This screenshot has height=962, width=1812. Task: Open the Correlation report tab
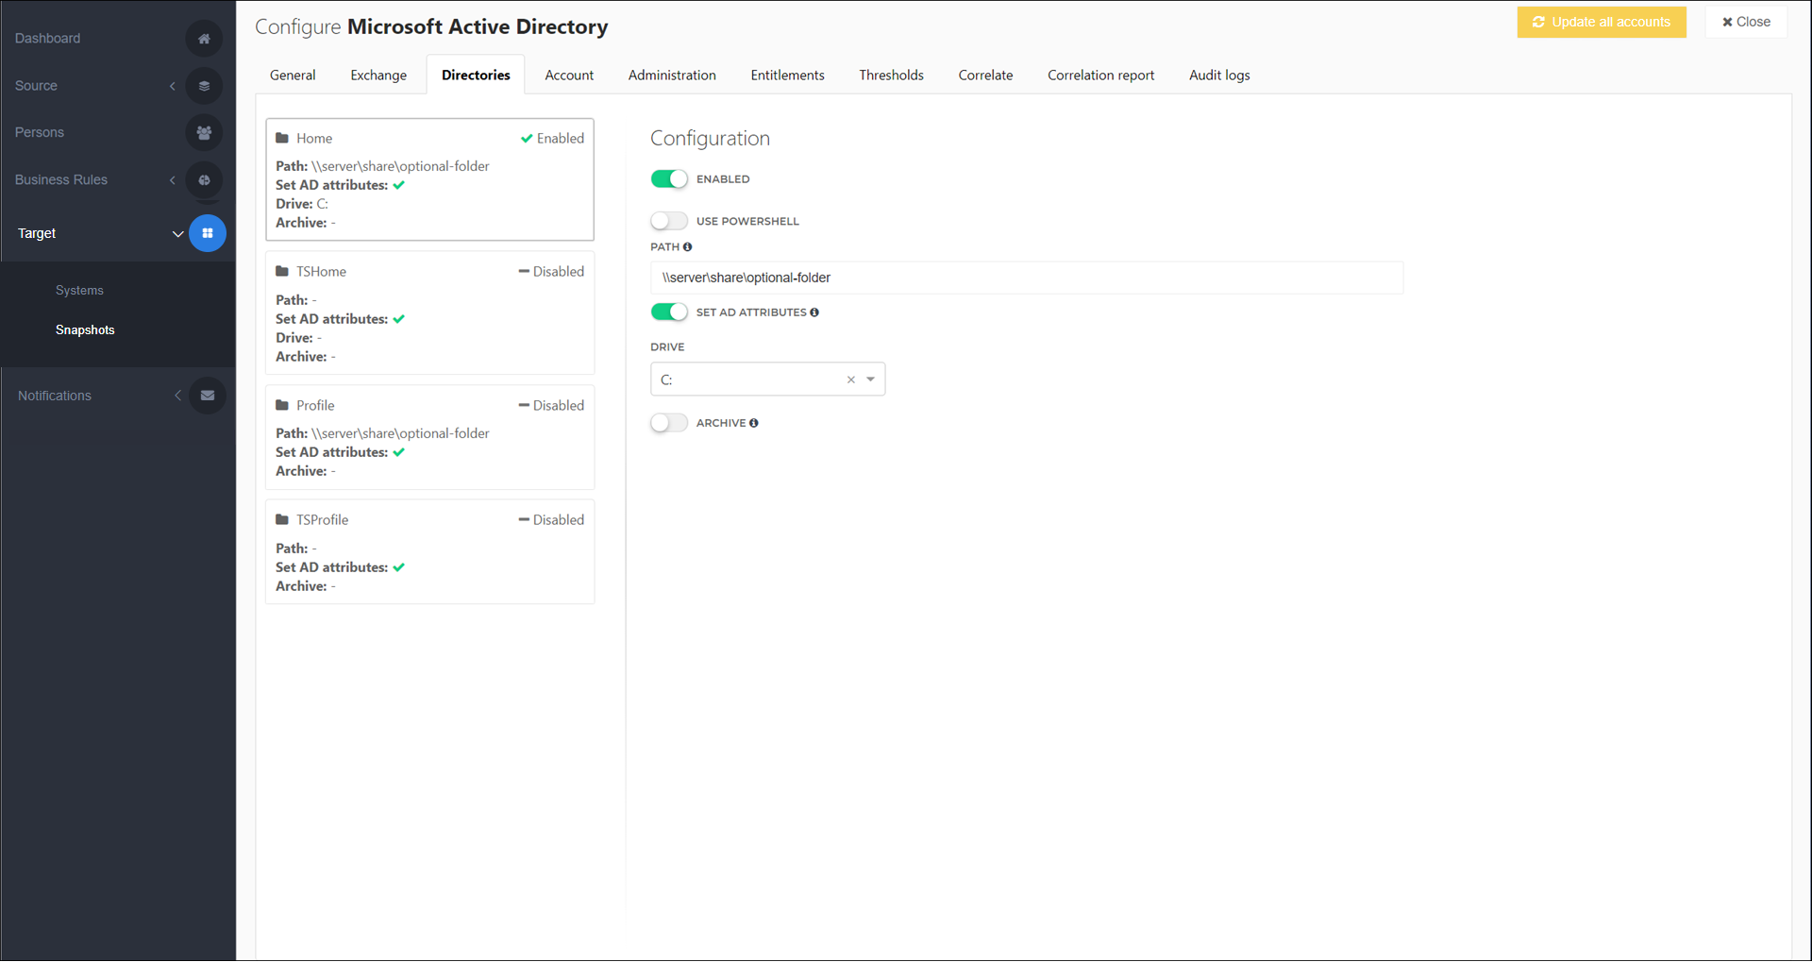click(1100, 76)
